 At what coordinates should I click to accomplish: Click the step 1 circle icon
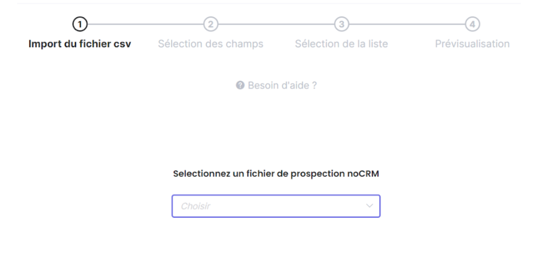[80, 24]
